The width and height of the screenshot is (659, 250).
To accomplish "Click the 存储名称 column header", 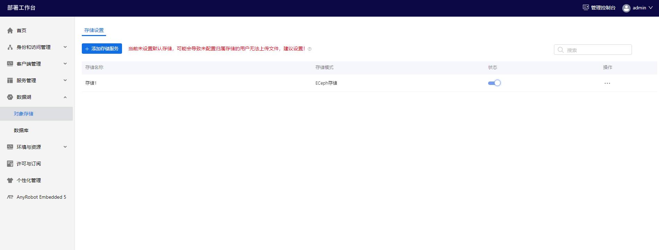I will (94, 67).
